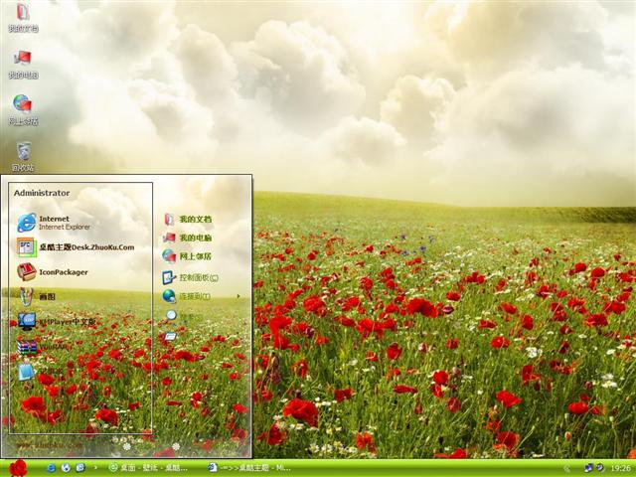Launch Internet Explorer from Start menu
This screenshot has width=636, height=477.
pos(54,223)
